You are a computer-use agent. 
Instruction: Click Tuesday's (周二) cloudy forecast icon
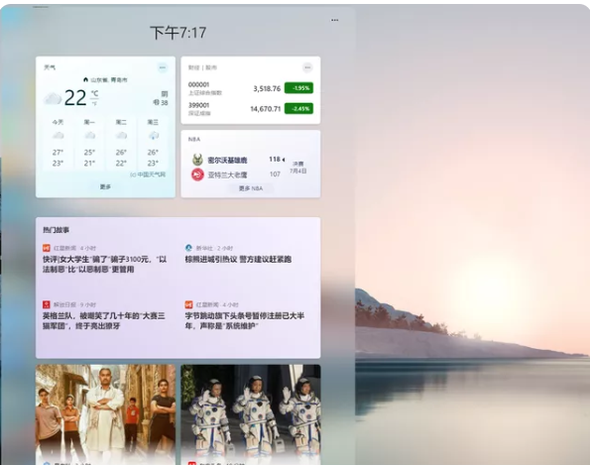pyautogui.click(x=121, y=136)
